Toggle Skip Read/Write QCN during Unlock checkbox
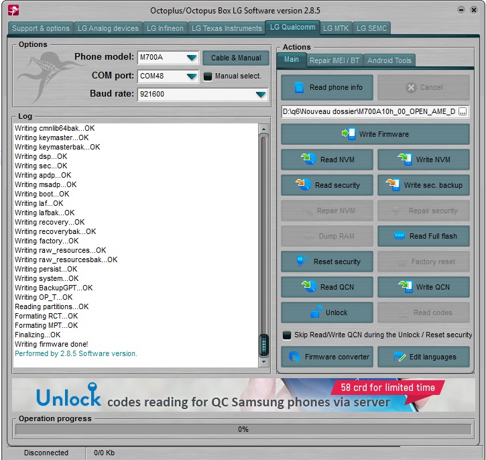 pyautogui.click(x=287, y=335)
